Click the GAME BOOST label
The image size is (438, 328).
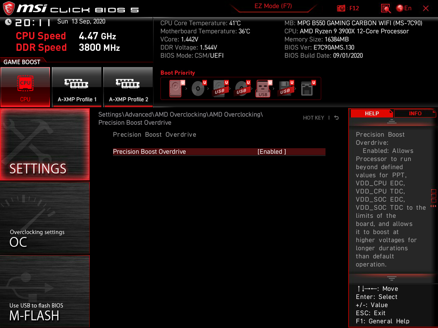[x=22, y=62]
